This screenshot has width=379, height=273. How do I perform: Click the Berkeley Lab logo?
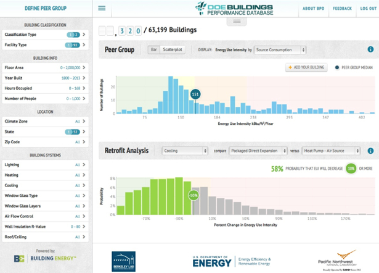click(x=123, y=261)
